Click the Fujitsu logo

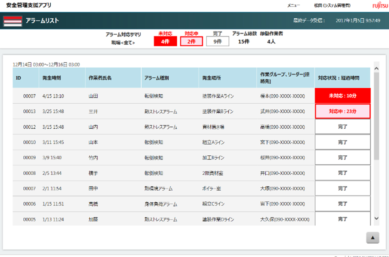378,6
